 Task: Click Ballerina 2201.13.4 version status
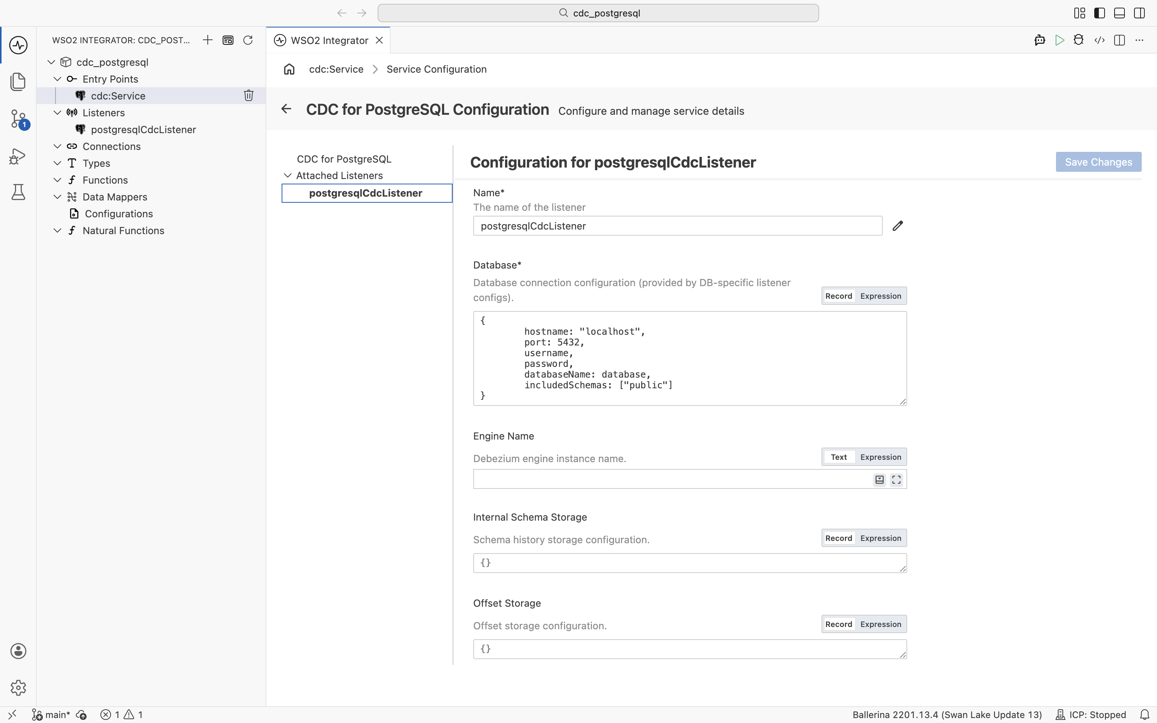947,715
